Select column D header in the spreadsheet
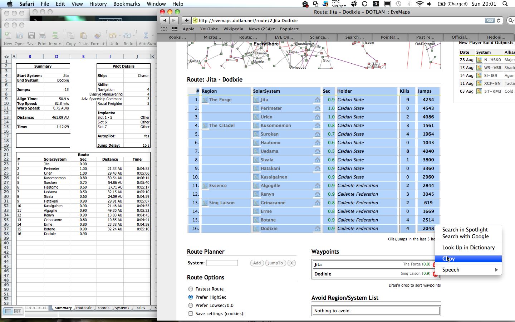The width and height of the screenshot is (515, 322). click(x=57, y=57)
